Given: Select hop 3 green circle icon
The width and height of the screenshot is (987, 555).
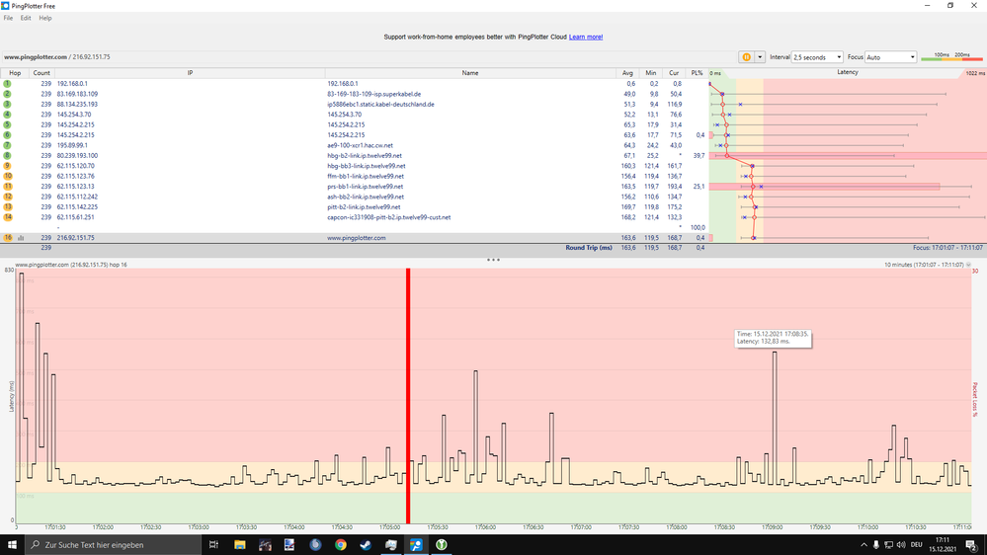Looking at the screenshot, I should 8,105.
